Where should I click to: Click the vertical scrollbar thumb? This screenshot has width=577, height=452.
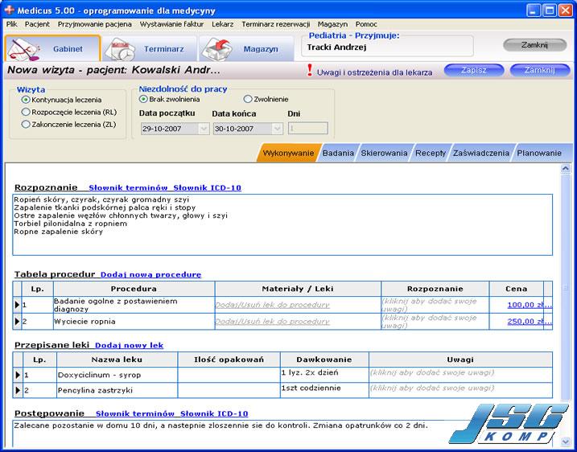565,287
